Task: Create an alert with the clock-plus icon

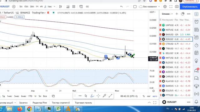Action: 81,7
